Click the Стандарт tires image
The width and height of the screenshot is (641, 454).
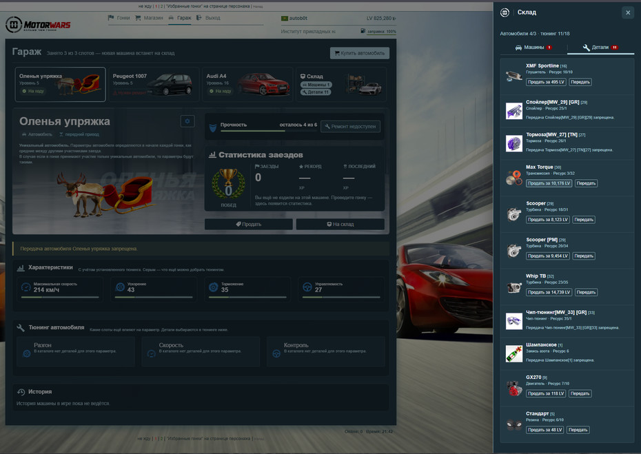click(x=514, y=424)
